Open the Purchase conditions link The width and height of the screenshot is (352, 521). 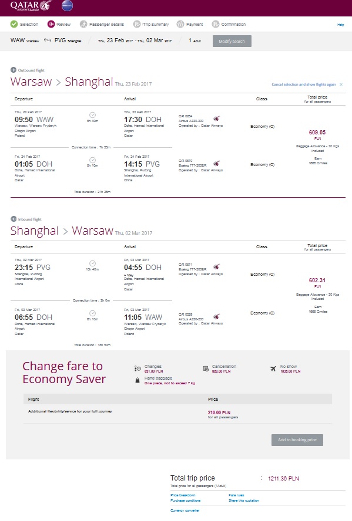[186, 500]
